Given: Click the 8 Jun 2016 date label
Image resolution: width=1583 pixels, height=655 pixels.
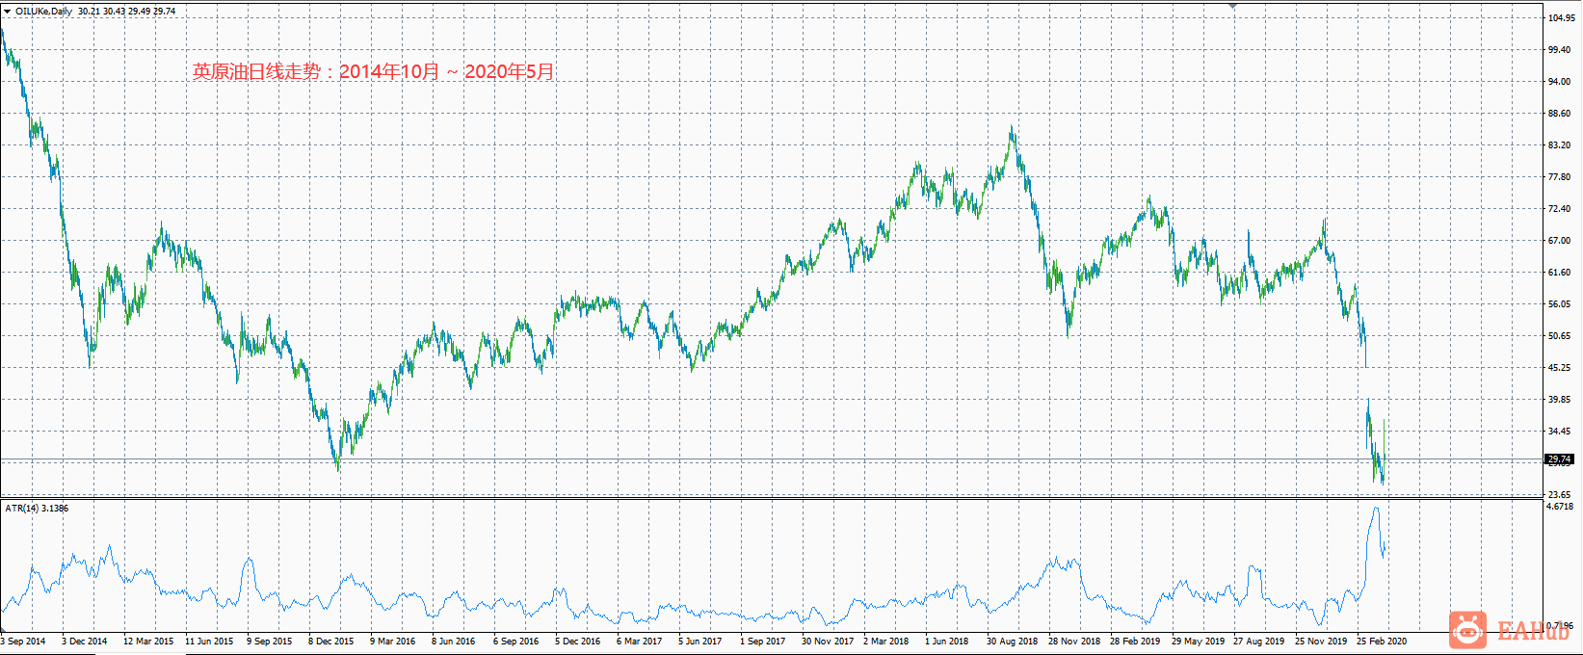Looking at the screenshot, I should coord(454,641).
